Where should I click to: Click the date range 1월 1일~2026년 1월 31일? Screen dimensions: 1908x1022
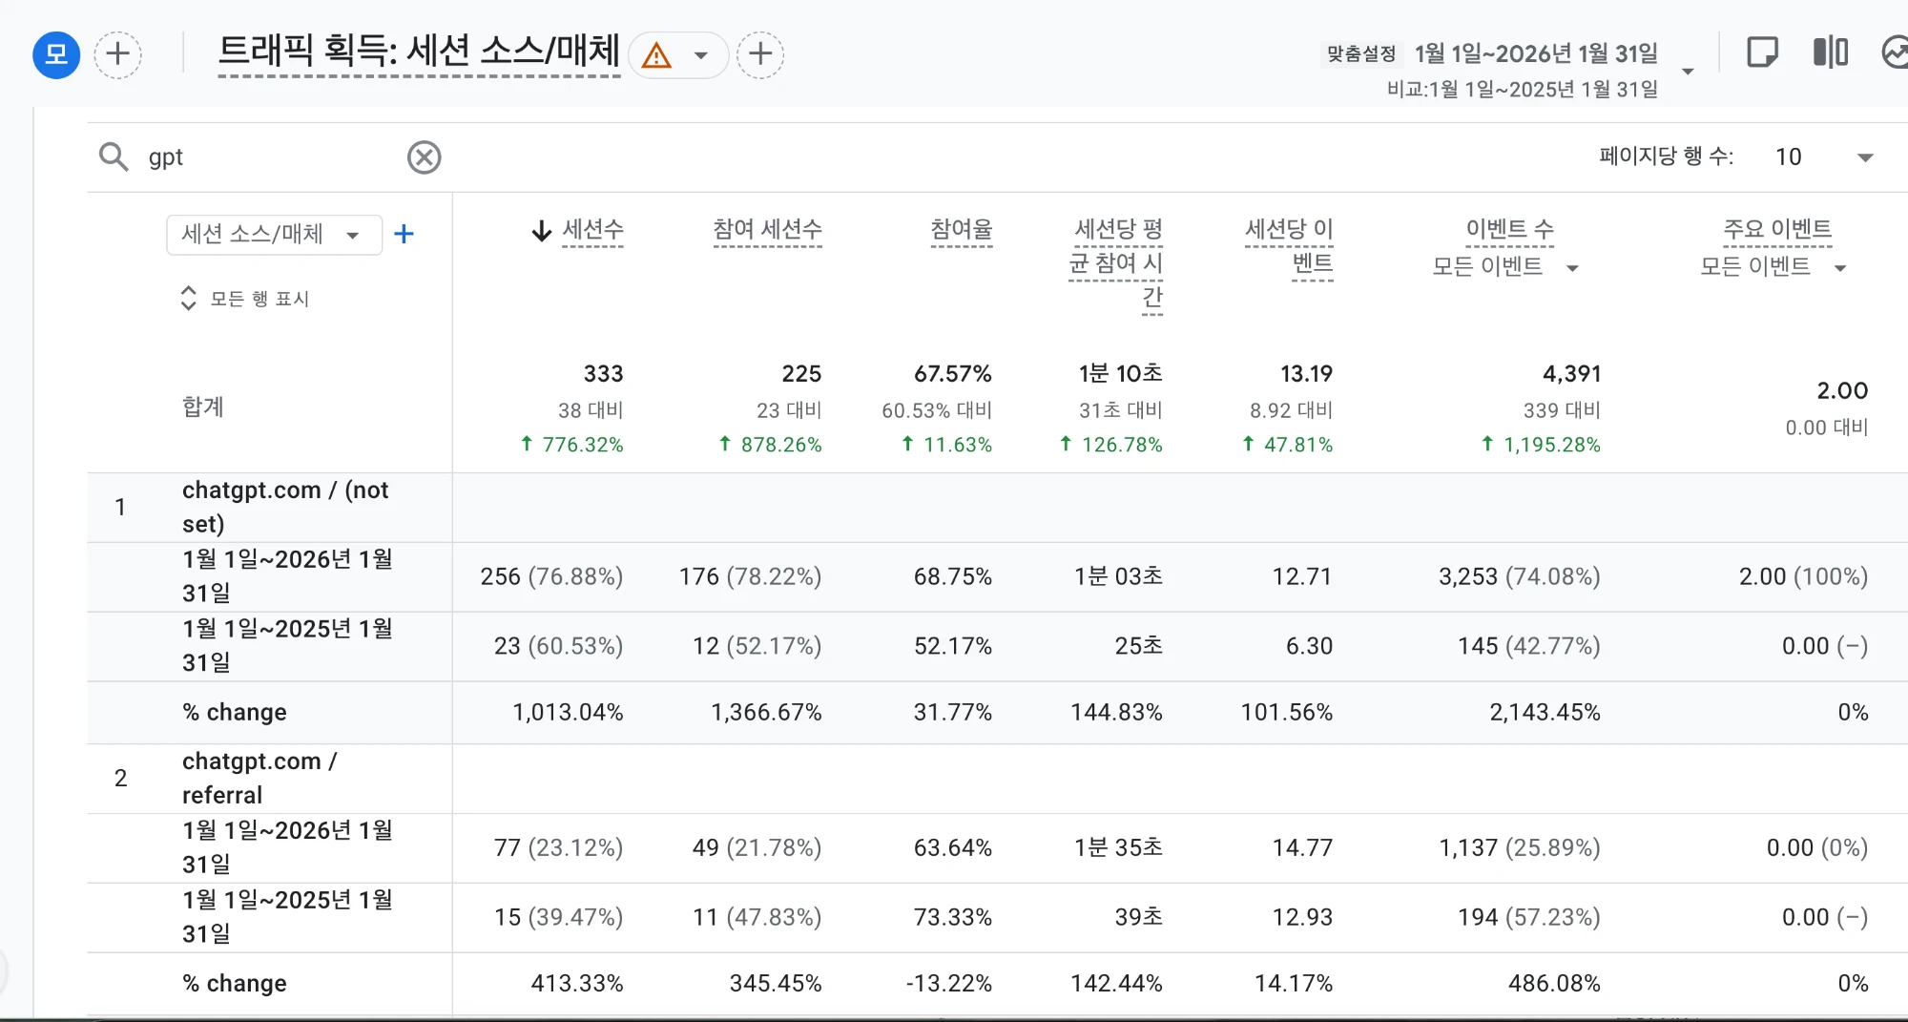pos(1536,53)
